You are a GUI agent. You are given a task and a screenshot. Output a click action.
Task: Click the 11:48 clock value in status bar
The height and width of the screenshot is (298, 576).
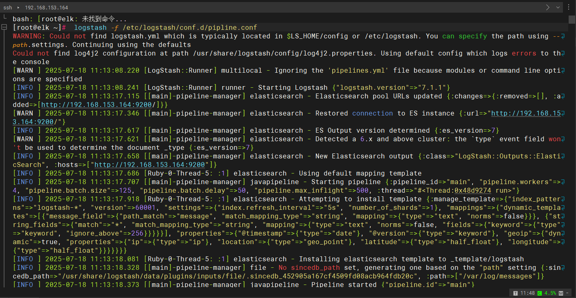(527, 293)
